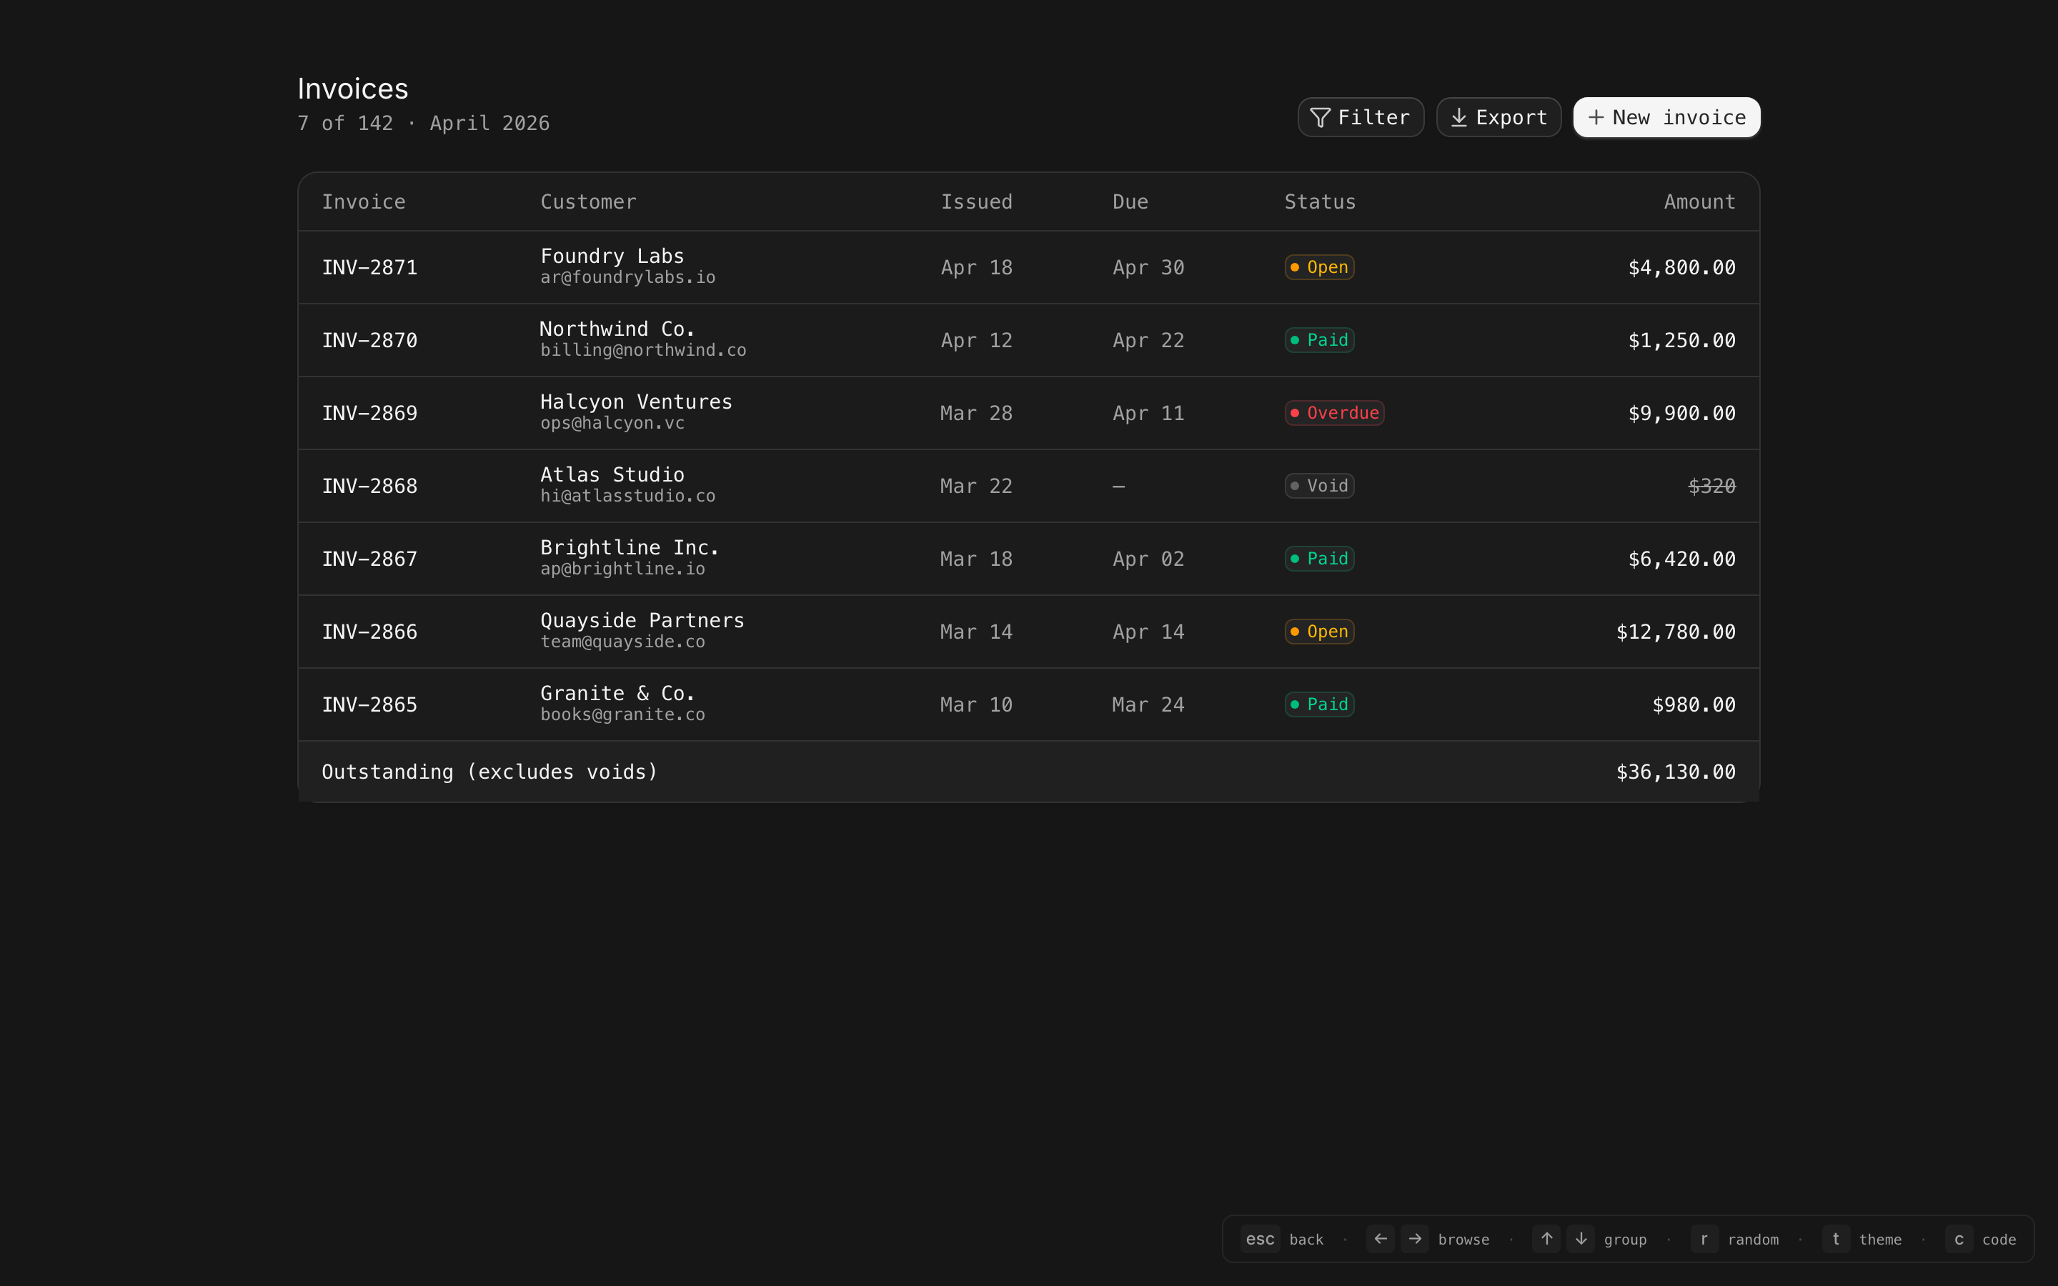Click the esc back key hint

[x=1260, y=1240]
